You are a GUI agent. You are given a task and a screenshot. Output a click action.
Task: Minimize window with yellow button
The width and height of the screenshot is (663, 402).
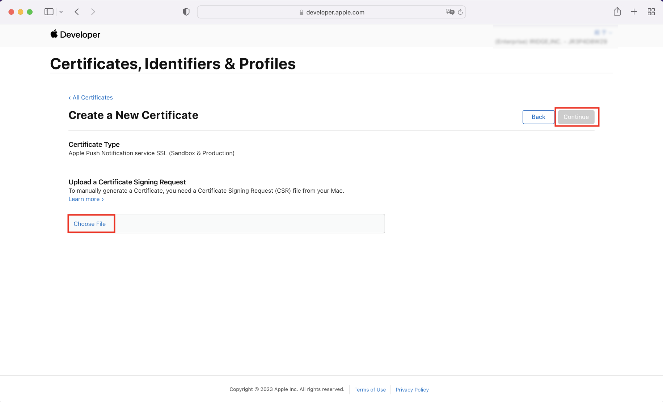[21, 12]
